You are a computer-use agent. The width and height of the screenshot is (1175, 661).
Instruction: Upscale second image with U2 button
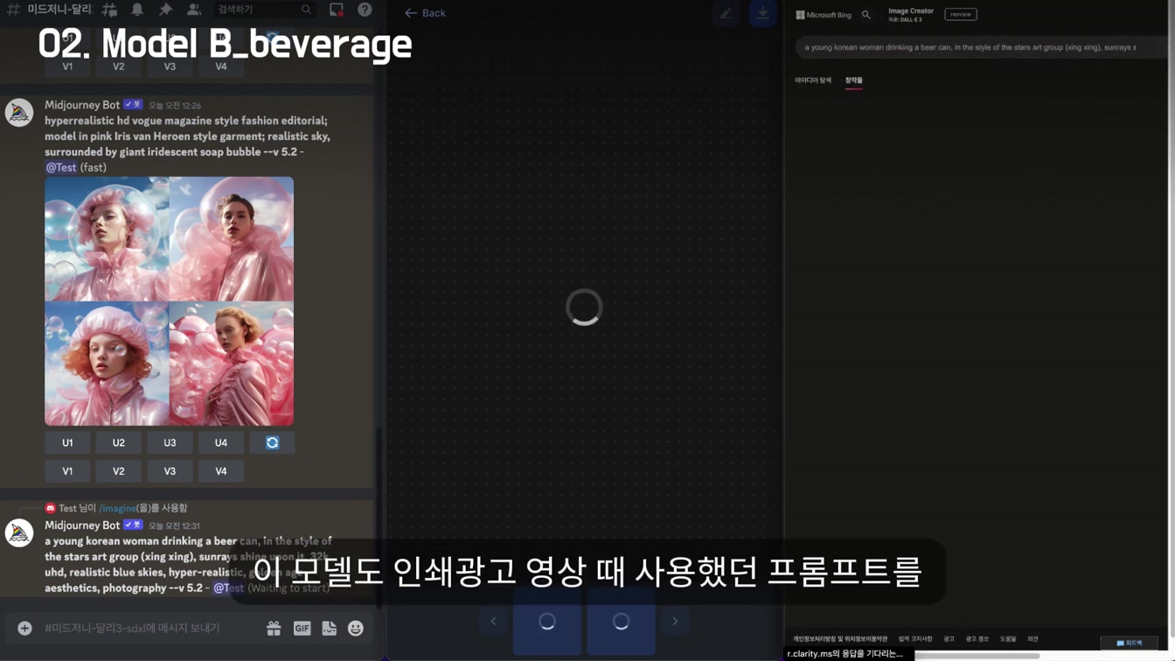pyautogui.click(x=119, y=442)
